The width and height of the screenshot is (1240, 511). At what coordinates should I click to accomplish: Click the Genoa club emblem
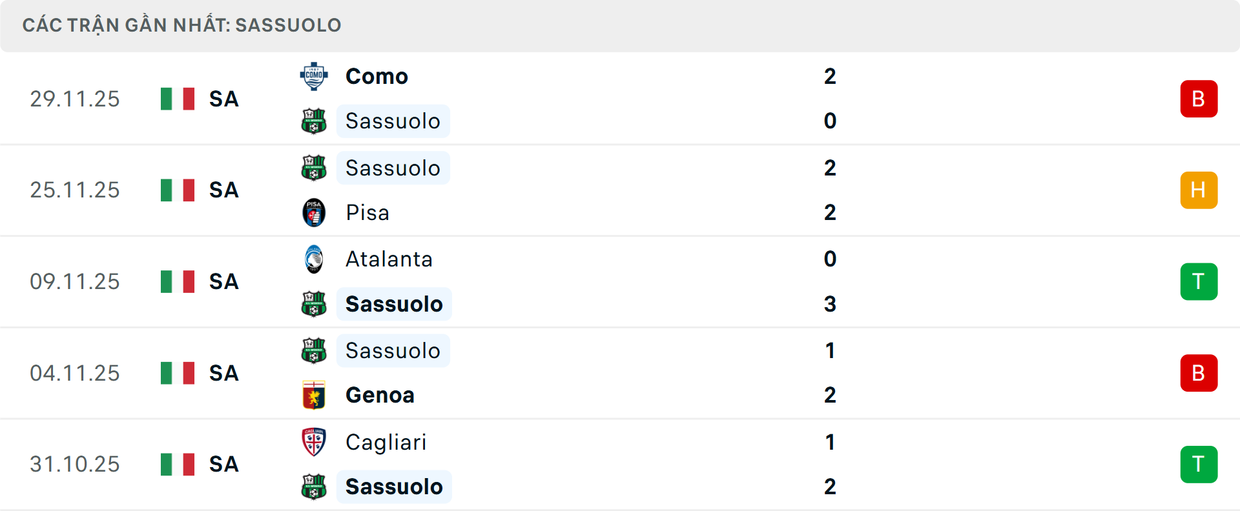[315, 396]
